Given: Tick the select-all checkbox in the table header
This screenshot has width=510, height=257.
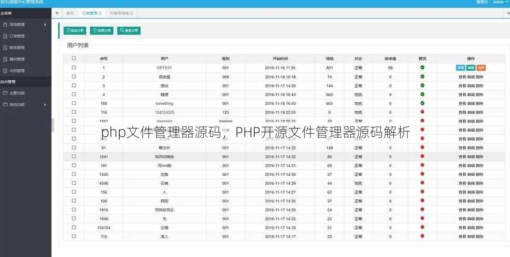Looking at the screenshot, I should tap(74, 59).
